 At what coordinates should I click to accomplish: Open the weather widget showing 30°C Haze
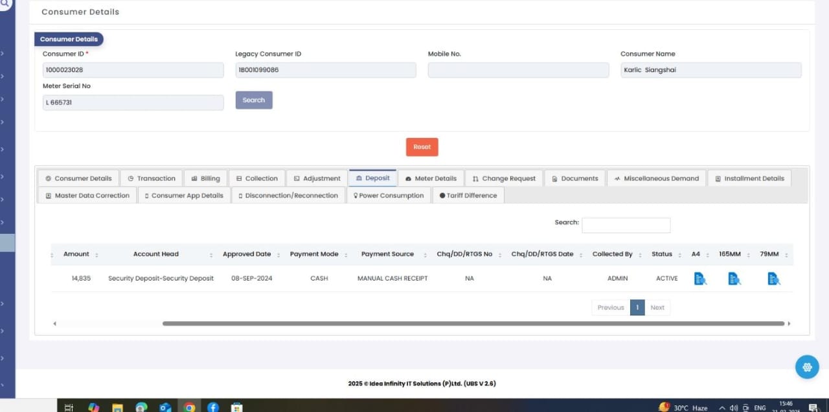[683, 407]
